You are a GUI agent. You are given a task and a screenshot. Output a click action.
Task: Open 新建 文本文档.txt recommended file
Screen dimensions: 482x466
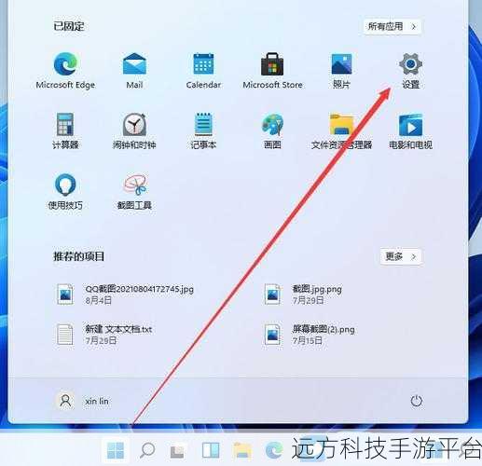[104, 335]
